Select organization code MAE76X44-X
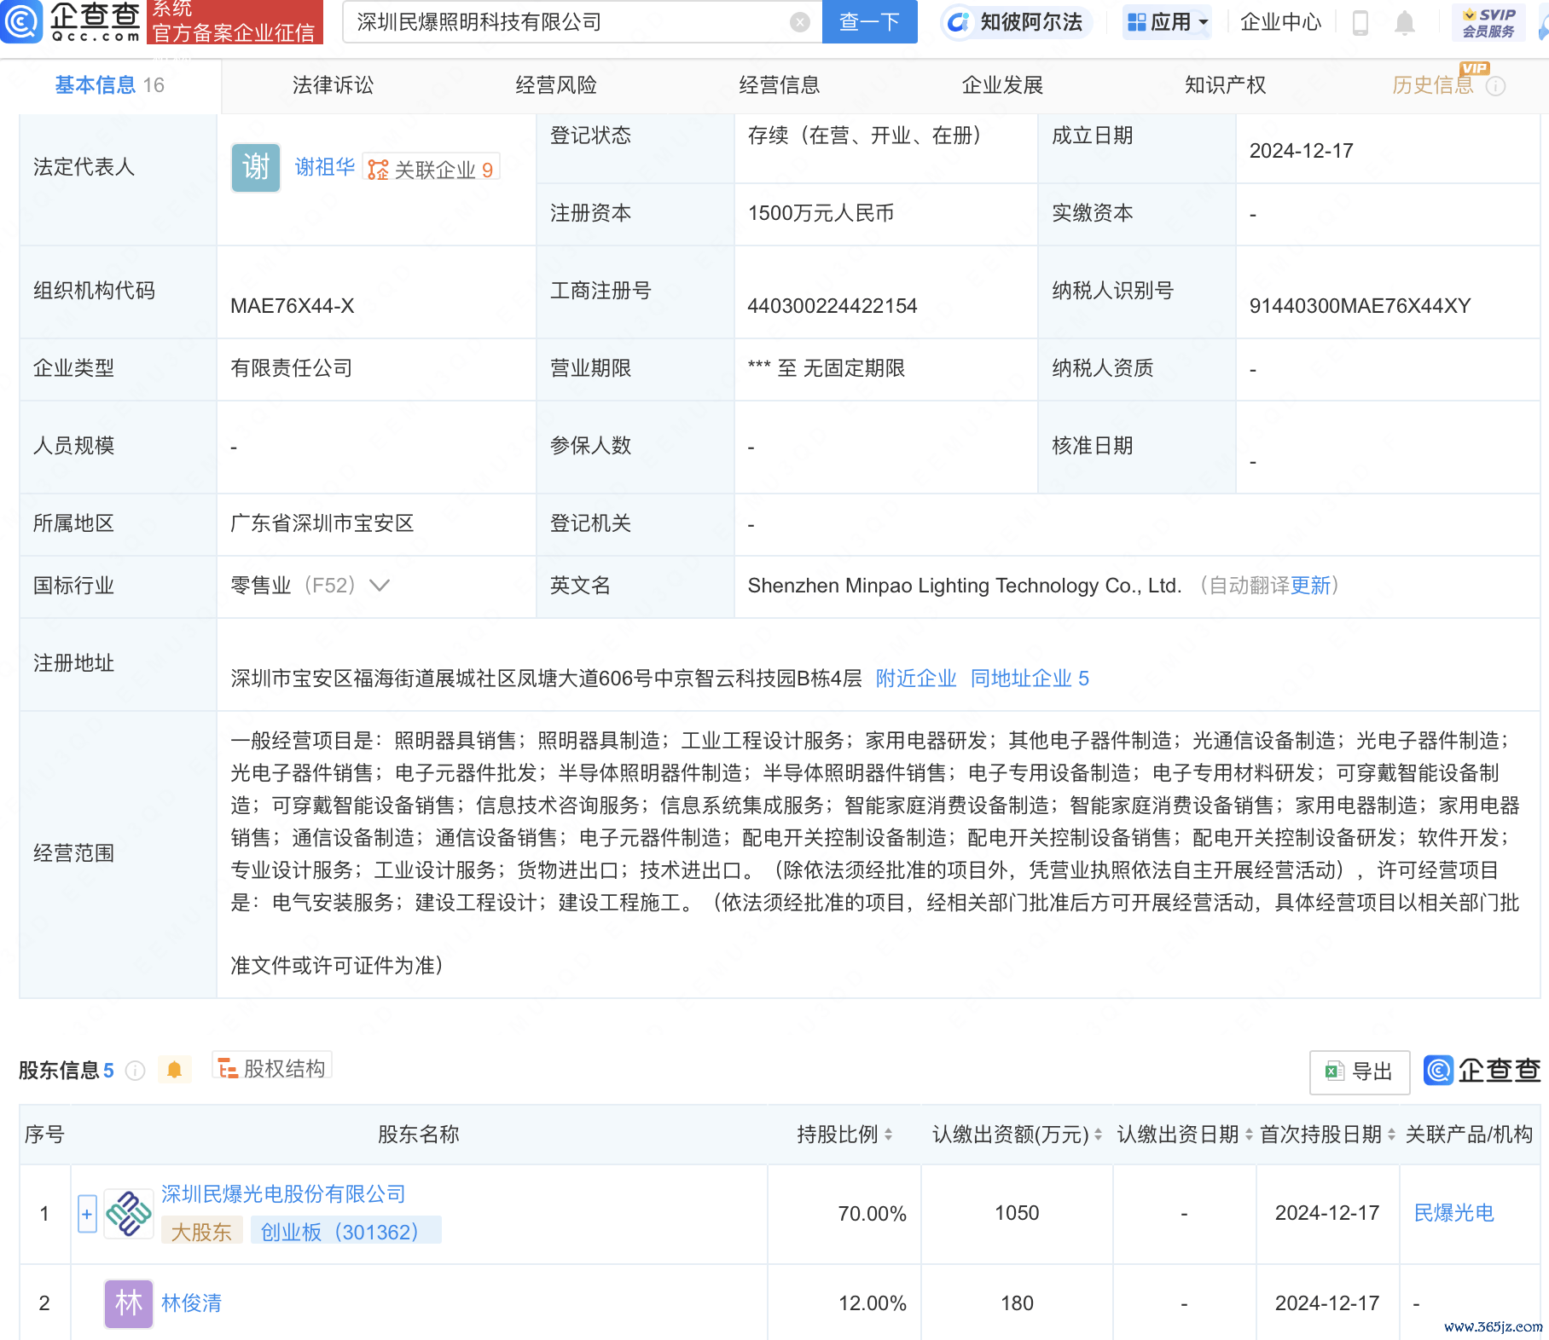1549x1340 pixels. pyautogui.click(x=292, y=306)
